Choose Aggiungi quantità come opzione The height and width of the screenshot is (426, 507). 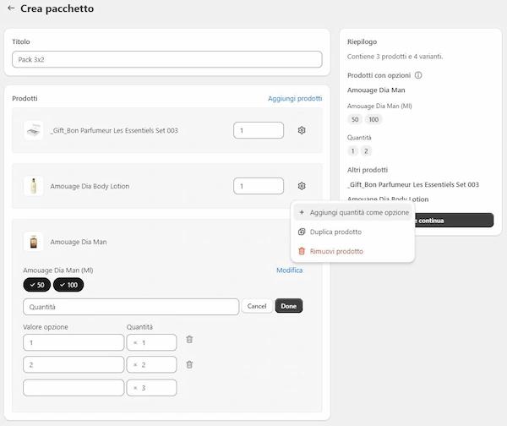click(352, 212)
